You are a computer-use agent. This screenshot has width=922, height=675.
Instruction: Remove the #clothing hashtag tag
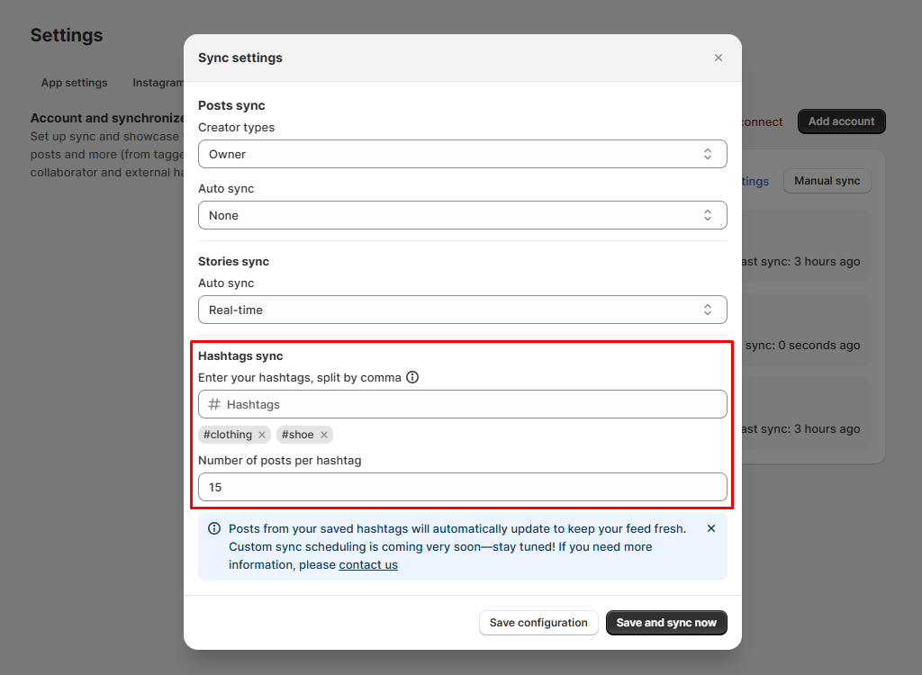coord(262,435)
